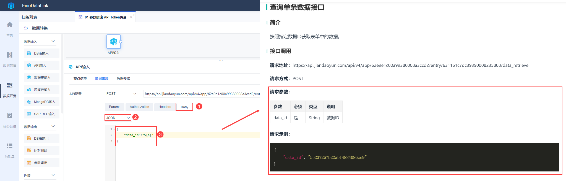Switch to the 01.参数赋值-API Token传递 tab
Image resolution: width=566 pixels, height=181 pixels.
(106, 17)
